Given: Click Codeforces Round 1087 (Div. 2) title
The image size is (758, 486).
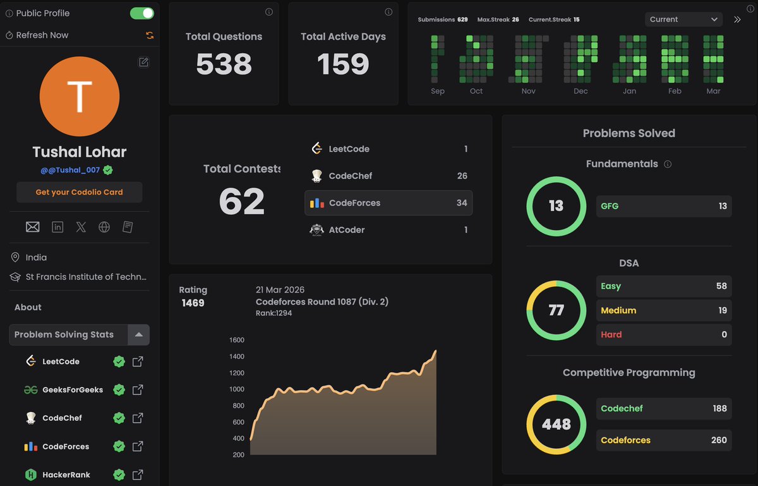Looking at the screenshot, I should click(322, 302).
